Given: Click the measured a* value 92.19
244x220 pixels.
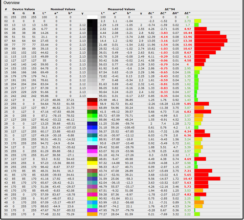Looking at the screenshot, I should coord(115,151).
